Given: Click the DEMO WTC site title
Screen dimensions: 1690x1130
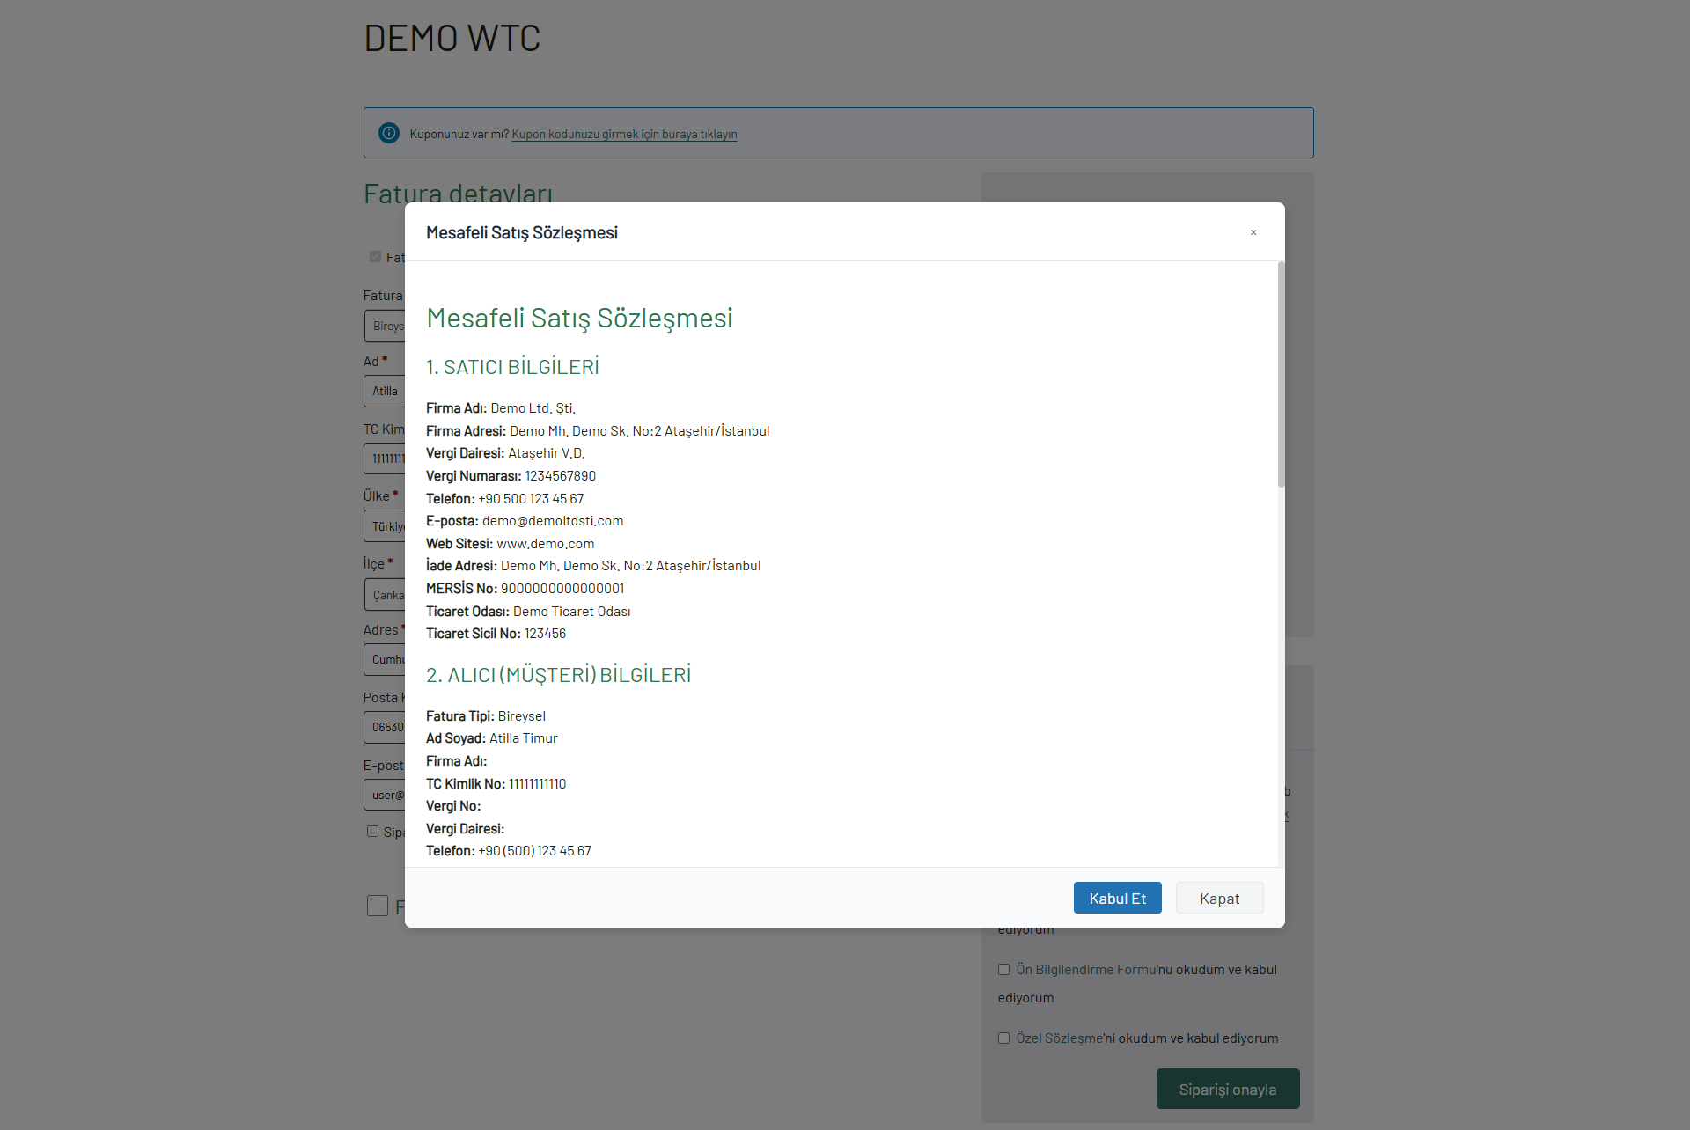Looking at the screenshot, I should tap(452, 38).
